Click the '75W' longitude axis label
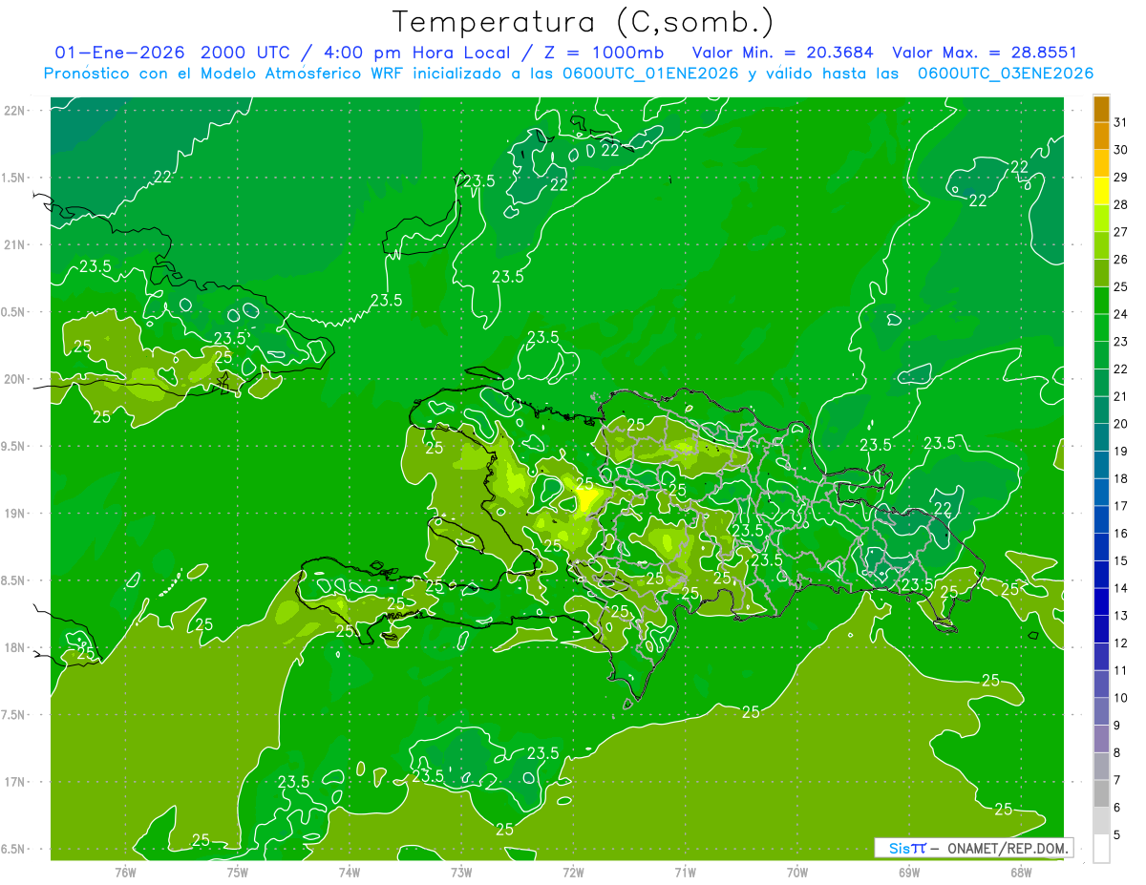The image size is (1146, 885). [237, 872]
